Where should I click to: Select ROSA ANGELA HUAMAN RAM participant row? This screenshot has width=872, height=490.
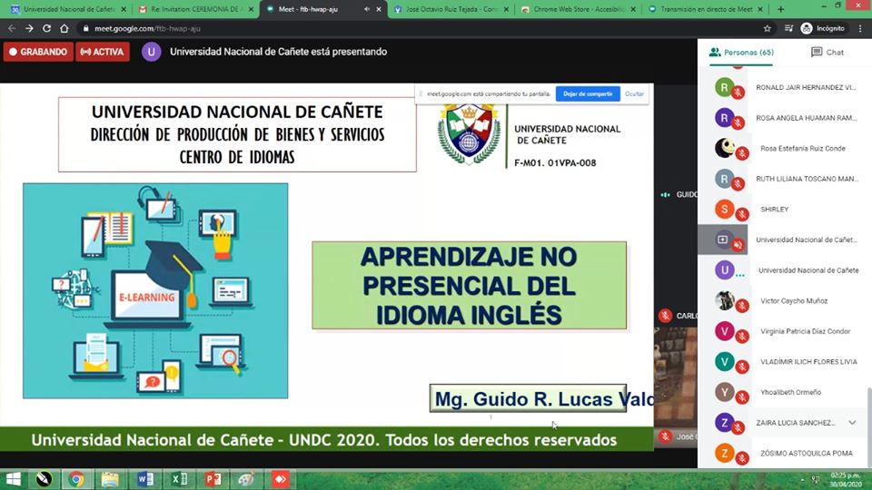(784, 118)
